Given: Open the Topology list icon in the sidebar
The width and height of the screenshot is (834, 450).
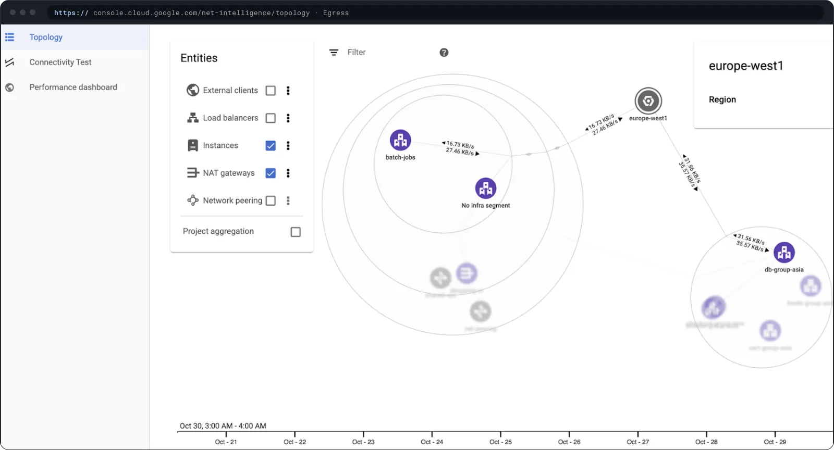Looking at the screenshot, I should click(x=9, y=37).
